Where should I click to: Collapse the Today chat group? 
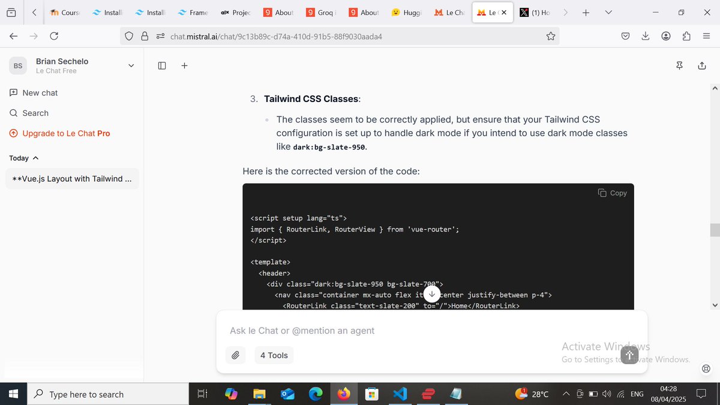pos(24,158)
